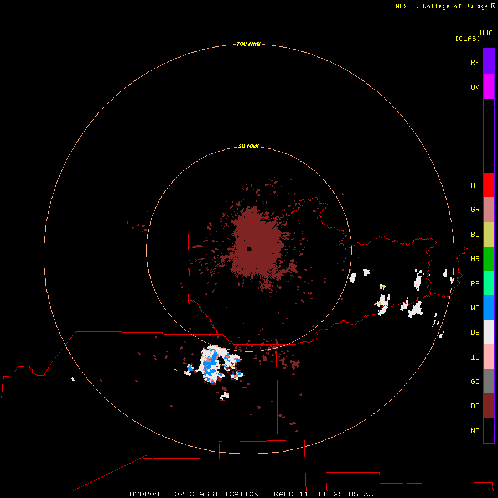The width and height of the screenshot is (498, 498).
Task: Select the yellow BD color swatch
Action: tap(489, 235)
